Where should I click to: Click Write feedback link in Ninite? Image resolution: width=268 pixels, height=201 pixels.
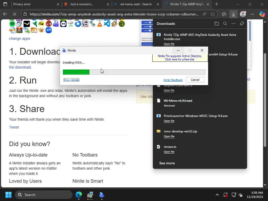pos(173,80)
